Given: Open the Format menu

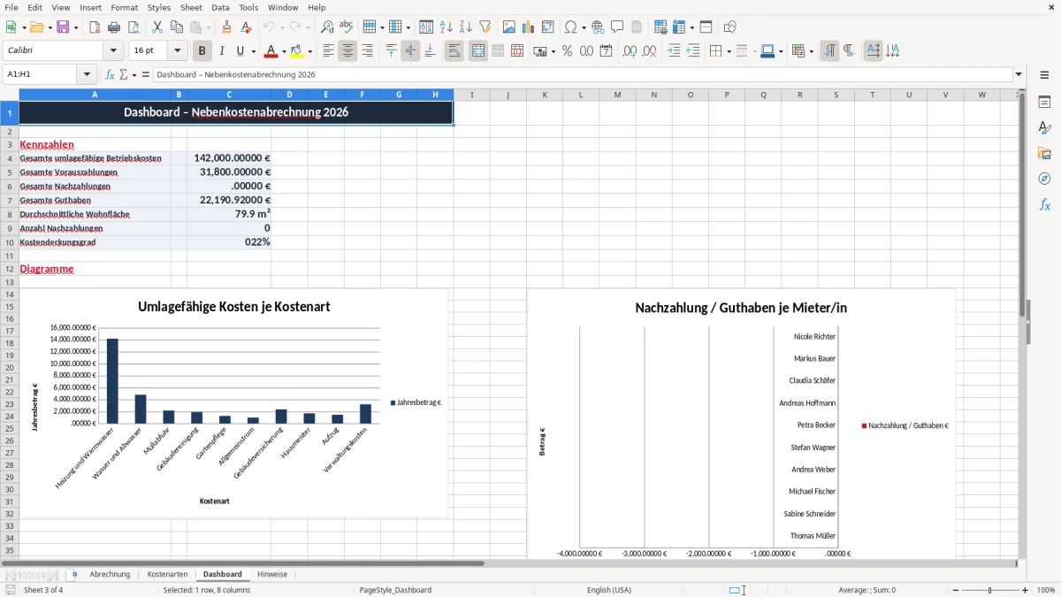Looking at the screenshot, I should pos(124,7).
